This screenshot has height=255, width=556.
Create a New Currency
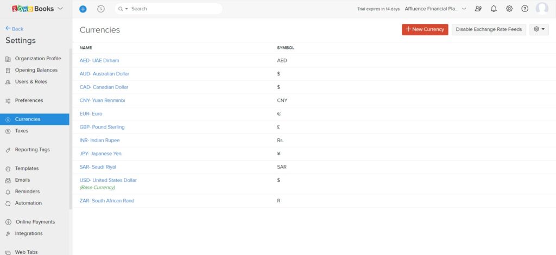425,29
